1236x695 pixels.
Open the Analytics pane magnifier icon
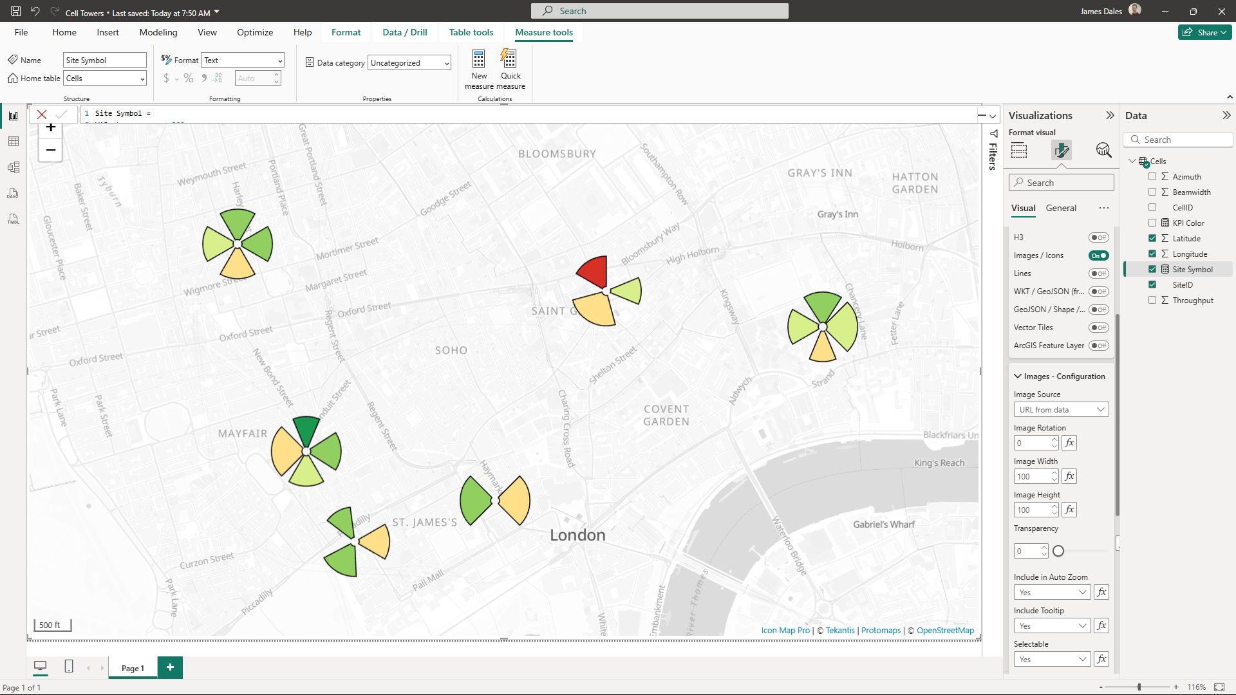click(x=1104, y=150)
